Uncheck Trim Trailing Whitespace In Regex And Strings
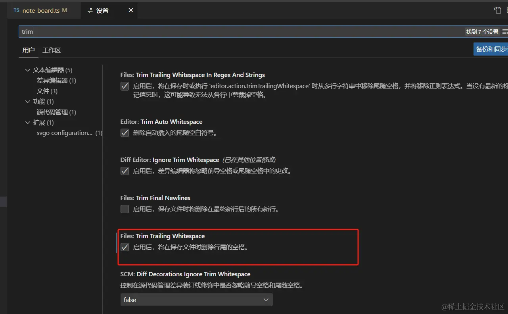The height and width of the screenshot is (314, 508). tap(125, 86)
